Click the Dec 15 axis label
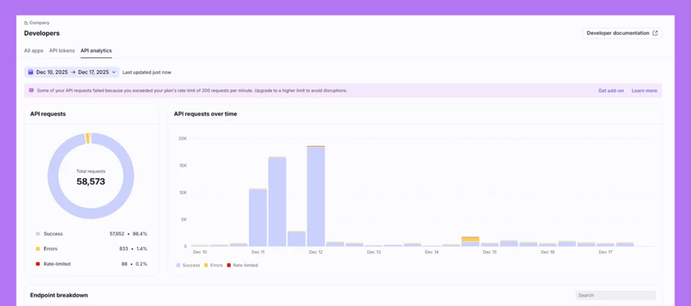The height and width of the screenshot is (306, 691). pyautogui.click(x=490, y=252)
